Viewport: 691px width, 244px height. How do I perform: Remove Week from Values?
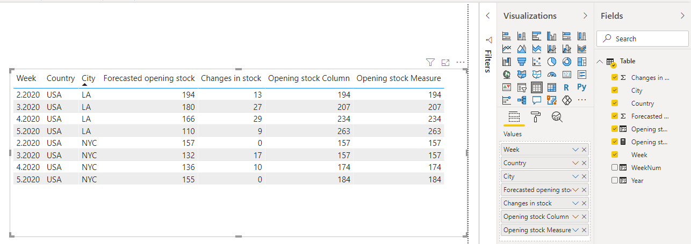point(585,150)
